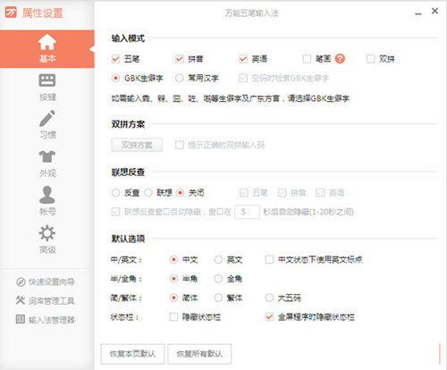Open the 习惯 pencil icon

click(47, 118)
